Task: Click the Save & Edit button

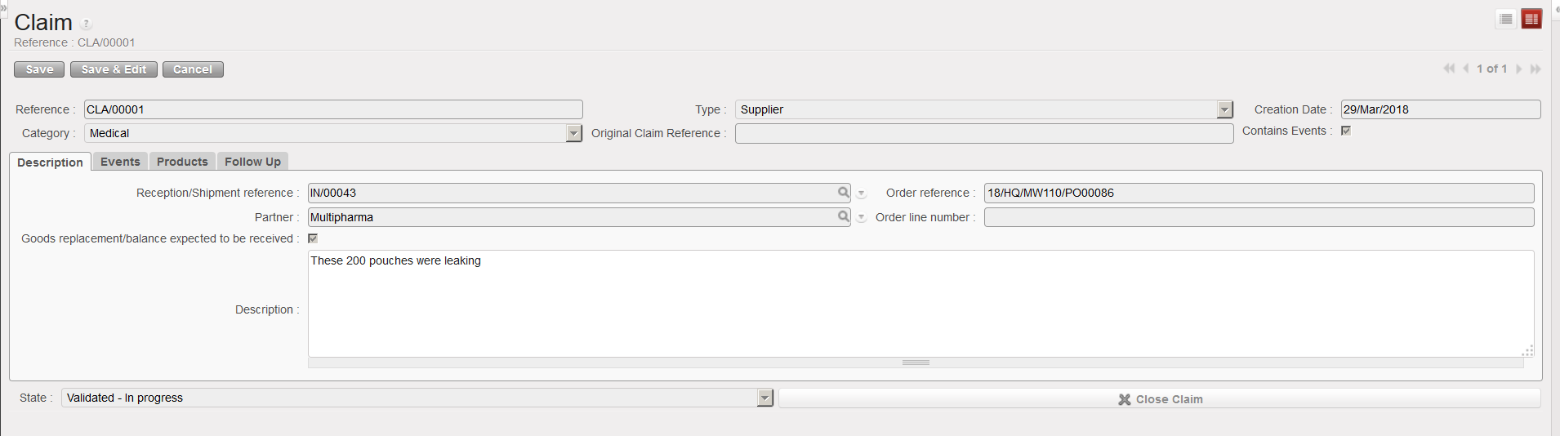Action: click(114, 69)
